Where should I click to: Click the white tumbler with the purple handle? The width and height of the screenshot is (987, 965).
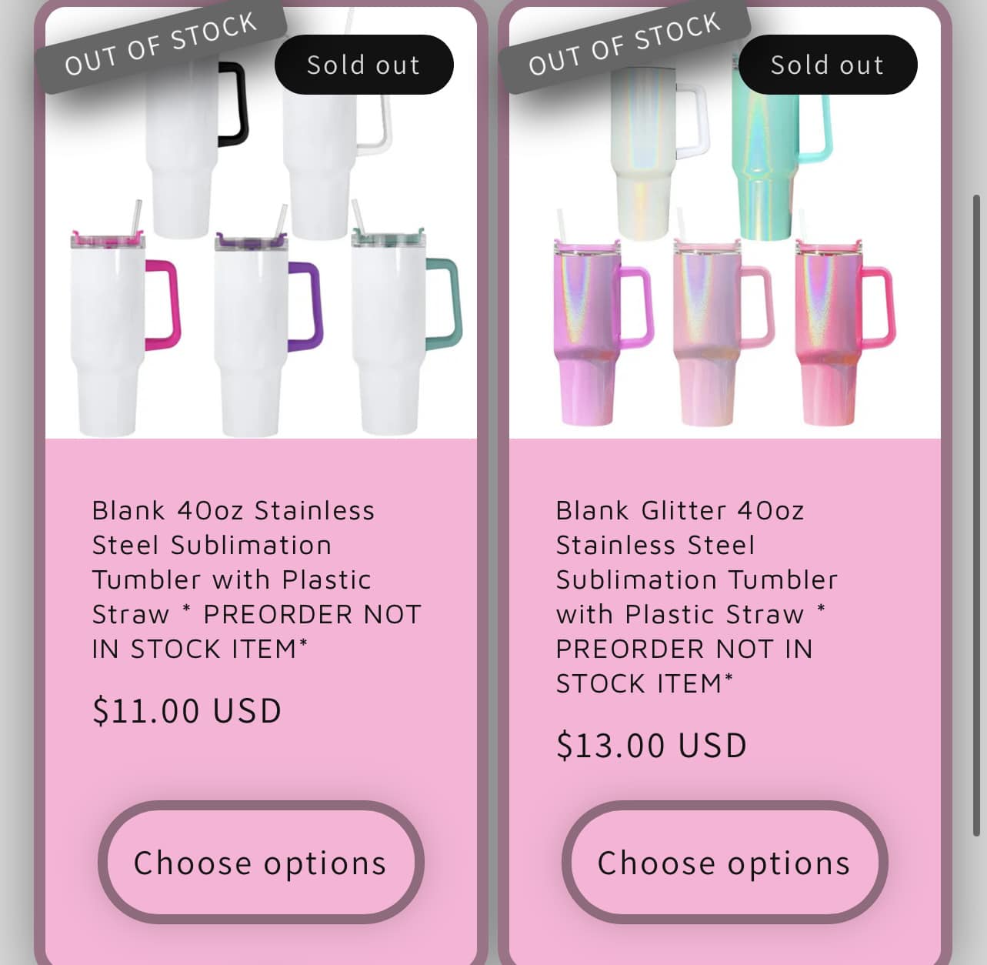pyautogui.click(x=252, y=331)
